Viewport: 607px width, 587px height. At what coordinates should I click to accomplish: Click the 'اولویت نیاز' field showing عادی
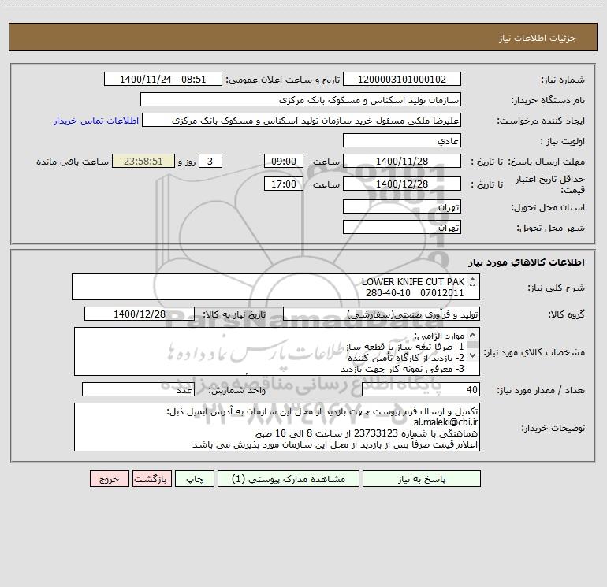(402, 140)
